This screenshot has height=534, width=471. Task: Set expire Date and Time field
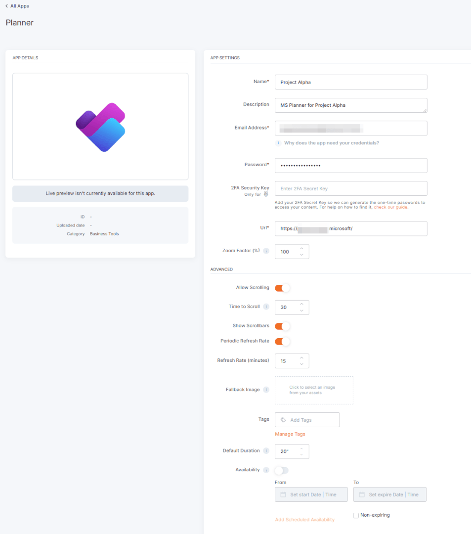tap(389, 494)
